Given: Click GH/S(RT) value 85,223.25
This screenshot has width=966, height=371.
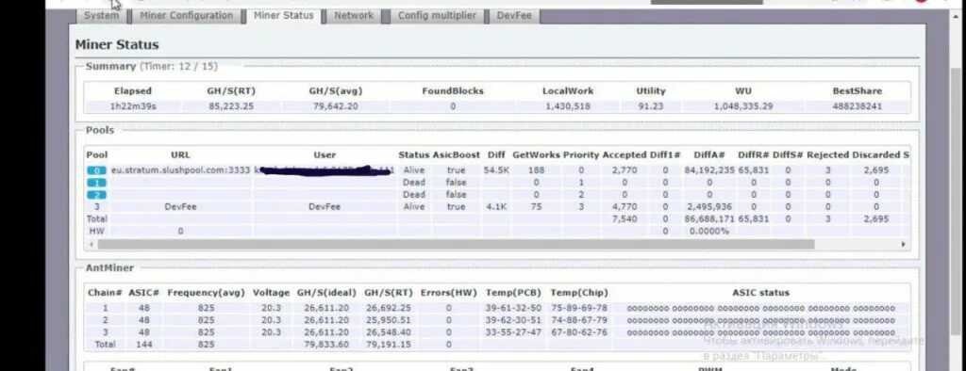Looking at the screenshot, I should coord(231,106).
